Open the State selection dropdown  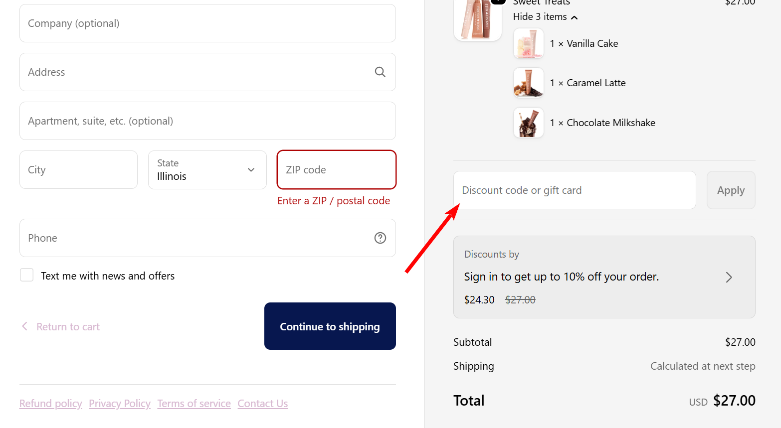coord(251,169)
